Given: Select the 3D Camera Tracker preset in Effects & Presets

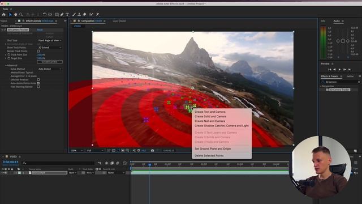Looking at the screenshot, I should click(339, 90).
